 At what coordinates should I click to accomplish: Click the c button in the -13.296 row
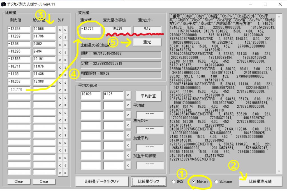[x=60, y=52]
